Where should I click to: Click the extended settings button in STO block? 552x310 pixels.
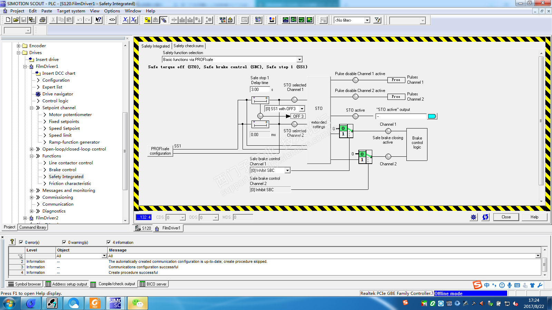pyautogui.click(x=319, y=124)
